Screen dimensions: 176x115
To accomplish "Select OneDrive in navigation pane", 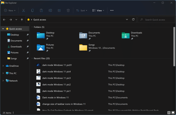I will pyautogui.click(x=14, y=66).
